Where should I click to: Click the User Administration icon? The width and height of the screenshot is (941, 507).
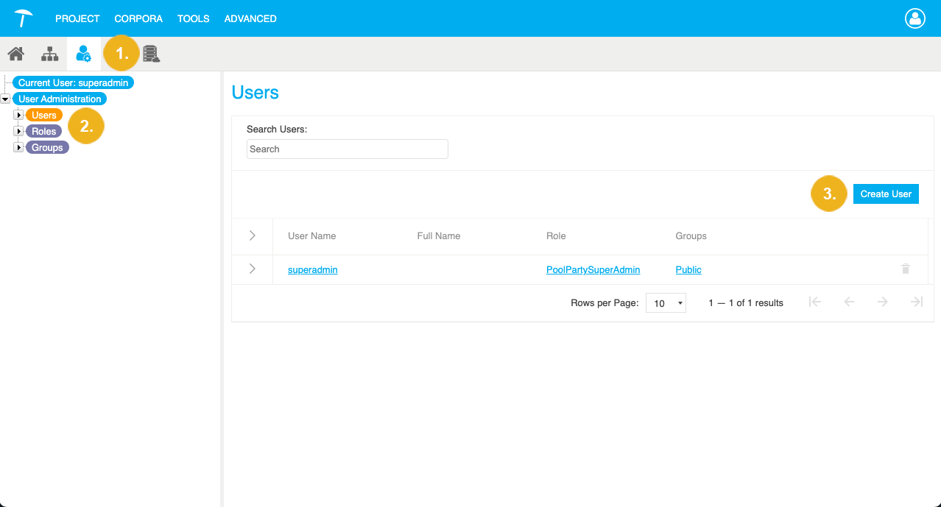83,53
